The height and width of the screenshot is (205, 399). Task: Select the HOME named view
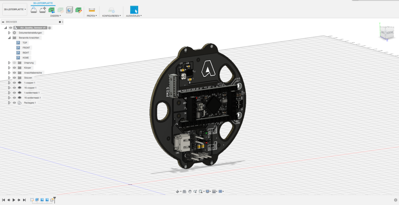25,58
